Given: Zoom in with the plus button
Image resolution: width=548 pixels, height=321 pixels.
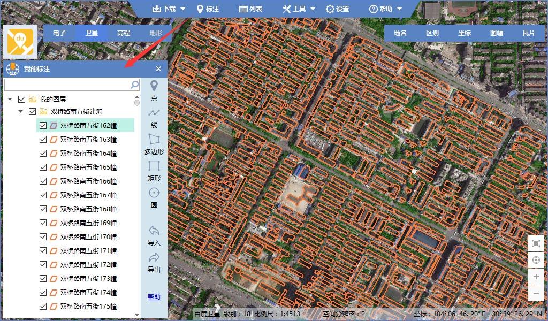Looking at the screenshot, I should (536, 277).
